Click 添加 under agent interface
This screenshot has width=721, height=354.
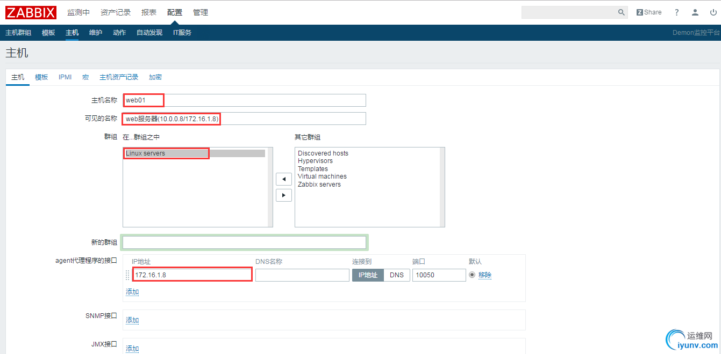click(x=132, y=292)
